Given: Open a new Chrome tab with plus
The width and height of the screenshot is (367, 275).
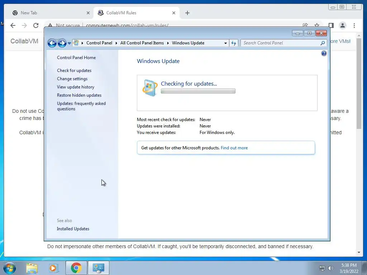Looking at the screenshot, I should pos(187,13).
